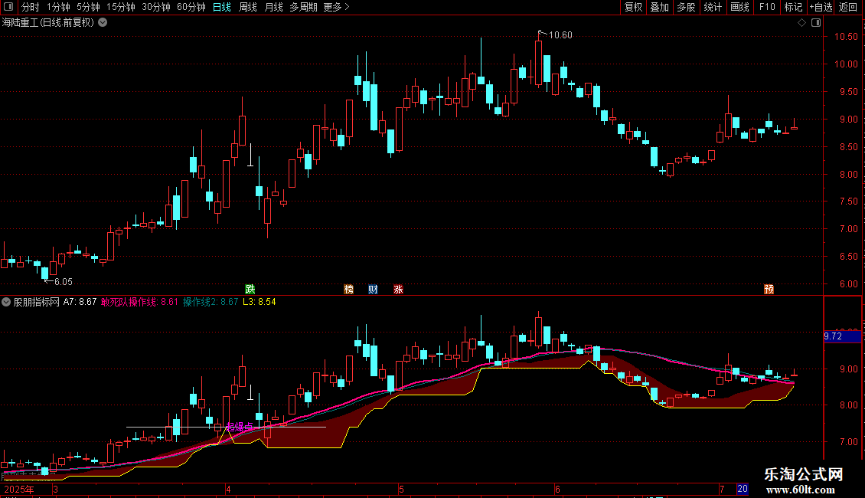Click the panel layout icon in top-left corner
This screenshot has height=498, width=865.
(x=8, y=7)
